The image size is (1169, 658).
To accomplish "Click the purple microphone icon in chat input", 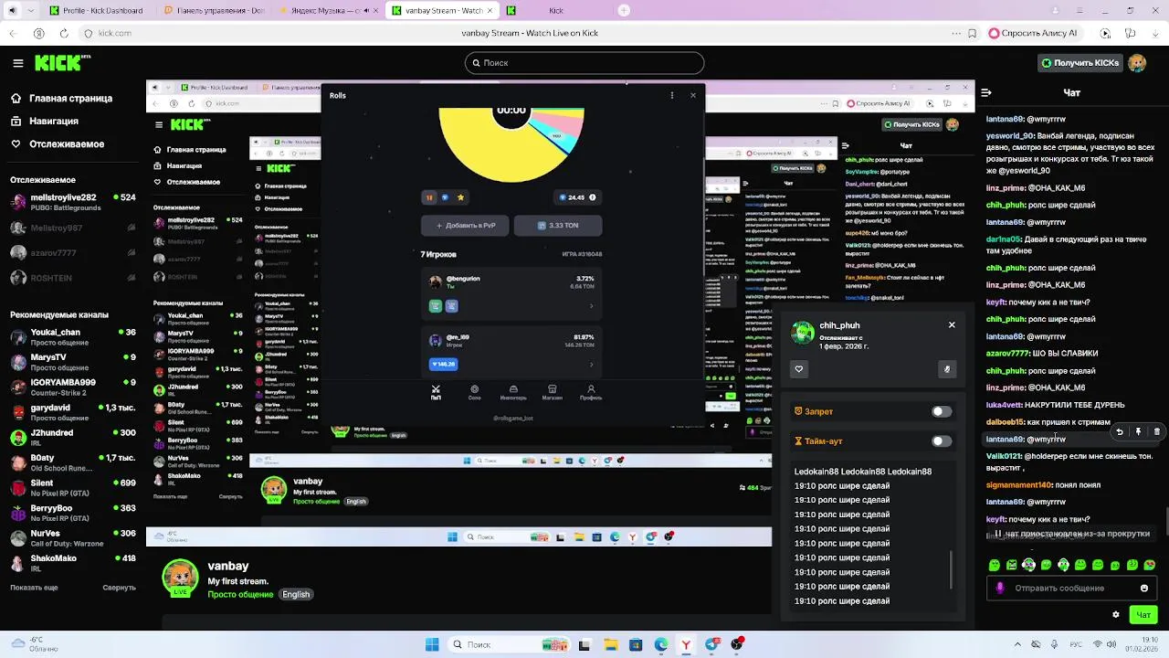I will coord(1000,588).
